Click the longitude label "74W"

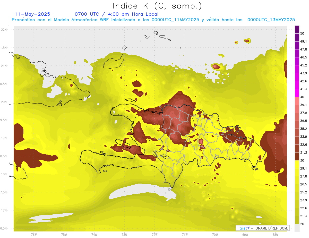click(x=94, y=235)
